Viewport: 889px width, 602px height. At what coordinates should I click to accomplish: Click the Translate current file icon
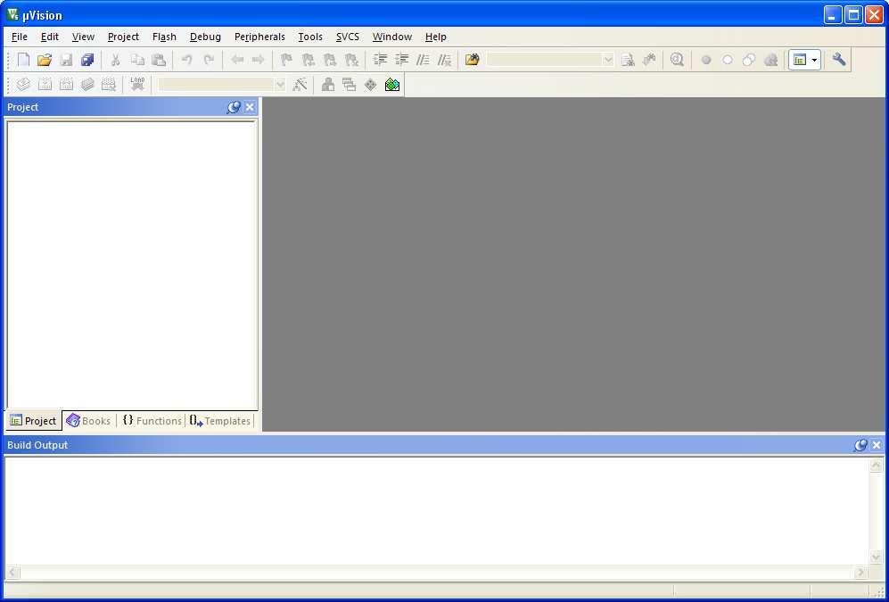point(23,85)
